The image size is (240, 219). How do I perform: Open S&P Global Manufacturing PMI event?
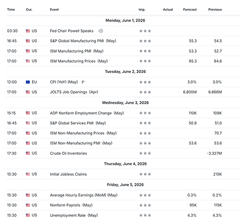click(83, 41)
